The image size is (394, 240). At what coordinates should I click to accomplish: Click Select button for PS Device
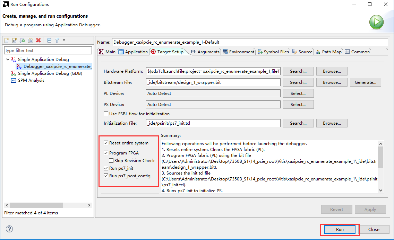click(x=298, y=104)
